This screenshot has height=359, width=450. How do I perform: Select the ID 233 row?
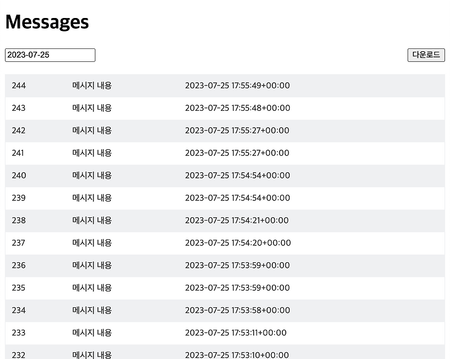click(225, 333)
